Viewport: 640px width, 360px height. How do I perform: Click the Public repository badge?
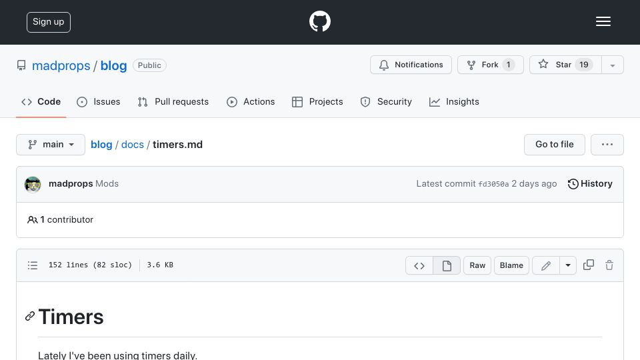click(x=149, y=65)
